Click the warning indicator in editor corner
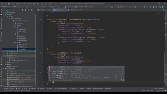 tap(158, 13)
